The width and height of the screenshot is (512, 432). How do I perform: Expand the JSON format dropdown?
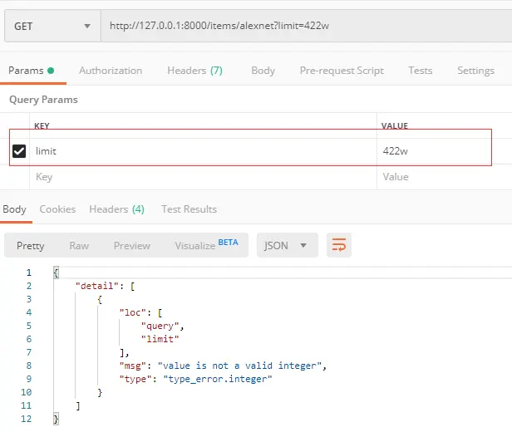click(x=287, y=245)
